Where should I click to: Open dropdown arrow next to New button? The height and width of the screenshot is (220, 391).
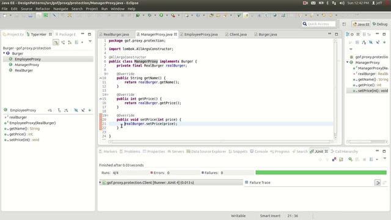[x=10, y=15]
